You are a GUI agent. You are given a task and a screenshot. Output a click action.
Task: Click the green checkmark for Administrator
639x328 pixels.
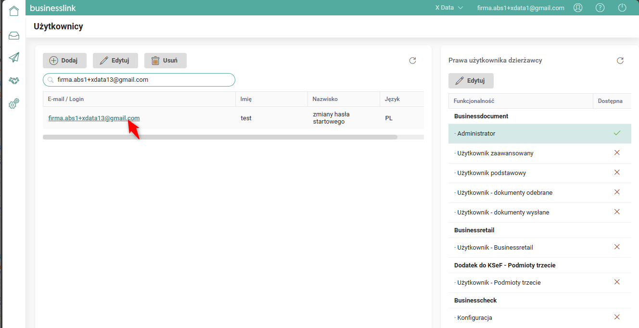coord(617,133)
